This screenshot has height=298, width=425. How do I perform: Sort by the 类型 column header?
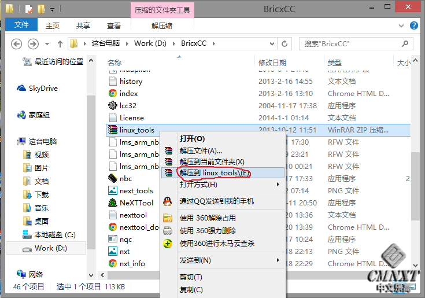coord(335,63)
